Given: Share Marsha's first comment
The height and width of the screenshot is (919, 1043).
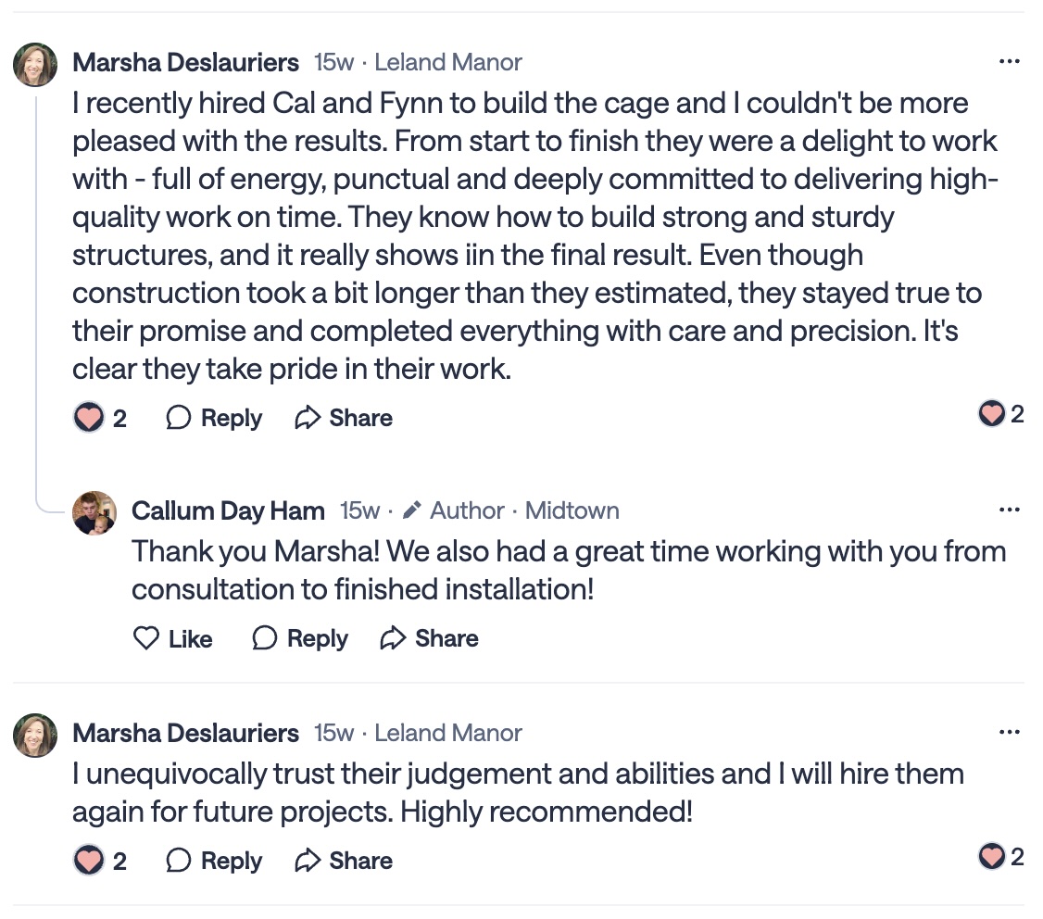Looking at the screenshot, I should (344, 418).
